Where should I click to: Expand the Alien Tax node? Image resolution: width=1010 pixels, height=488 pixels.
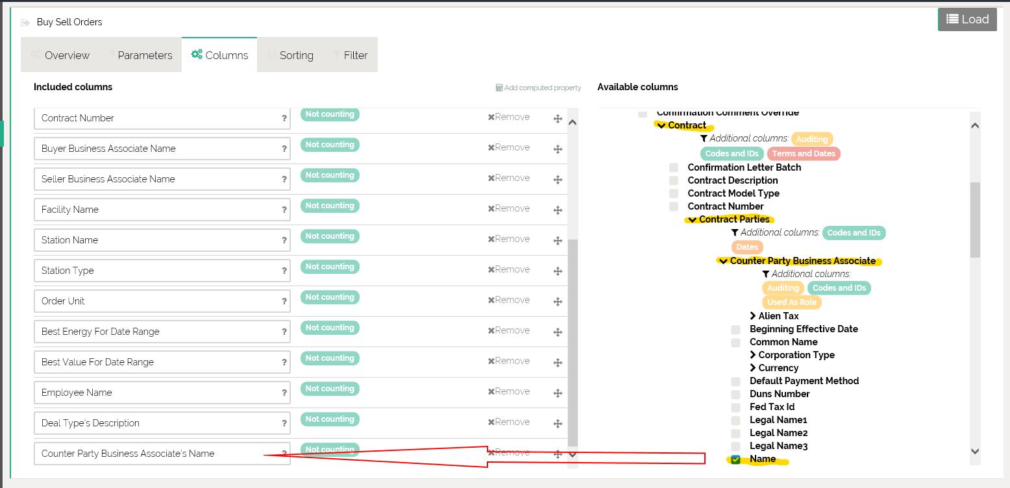tap(753, 316)
